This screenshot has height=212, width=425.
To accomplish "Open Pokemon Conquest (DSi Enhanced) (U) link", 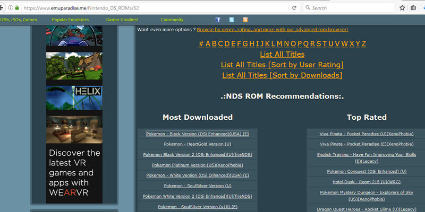I will (367, 171).
